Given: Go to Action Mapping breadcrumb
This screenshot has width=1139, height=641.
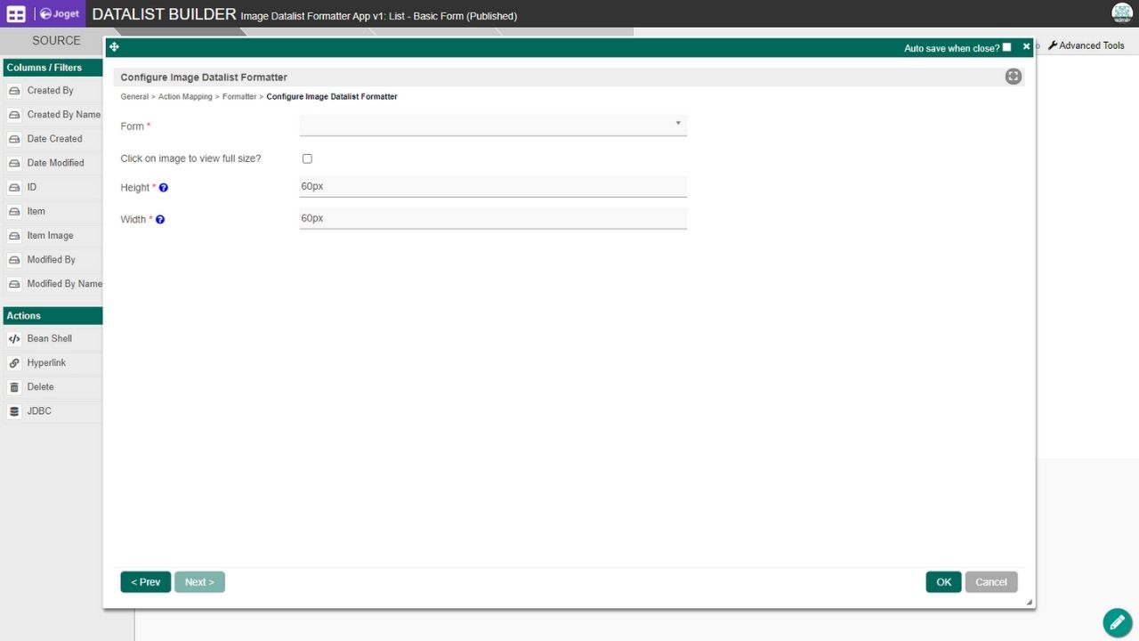Looking at the screenshot, I should (x=185, y=96).
